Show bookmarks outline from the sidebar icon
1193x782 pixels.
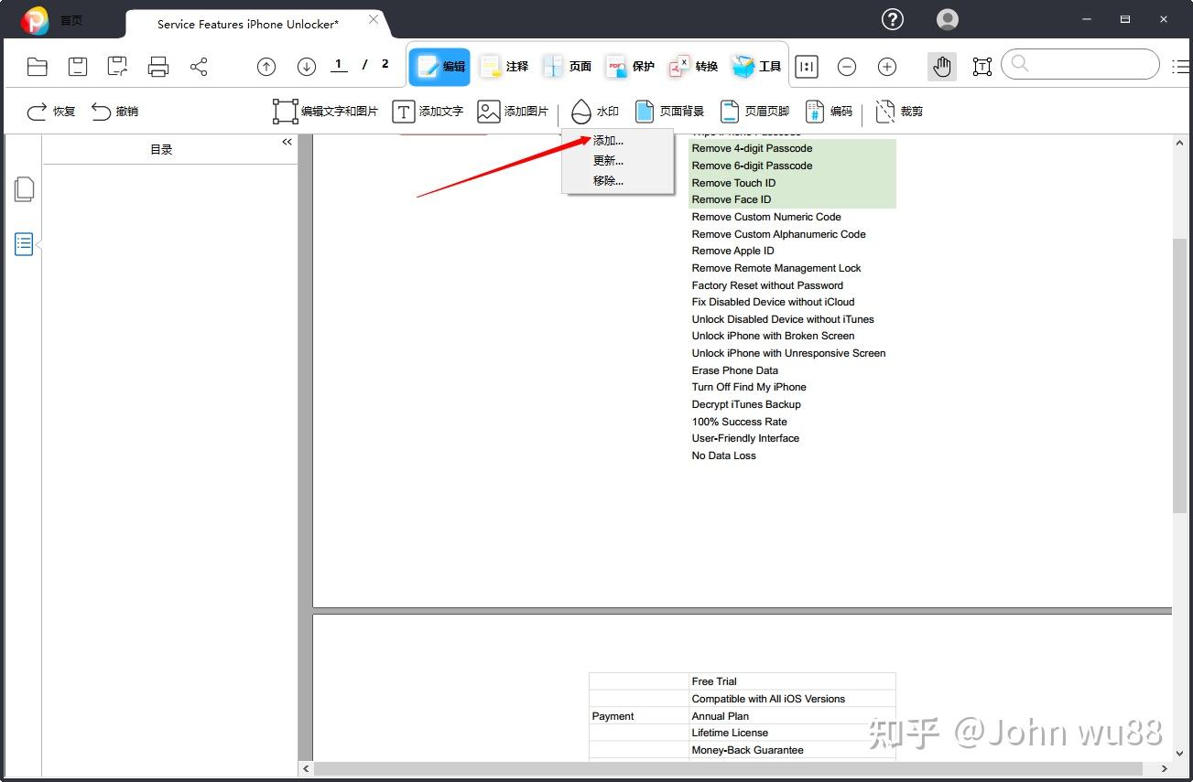[24, 243]
